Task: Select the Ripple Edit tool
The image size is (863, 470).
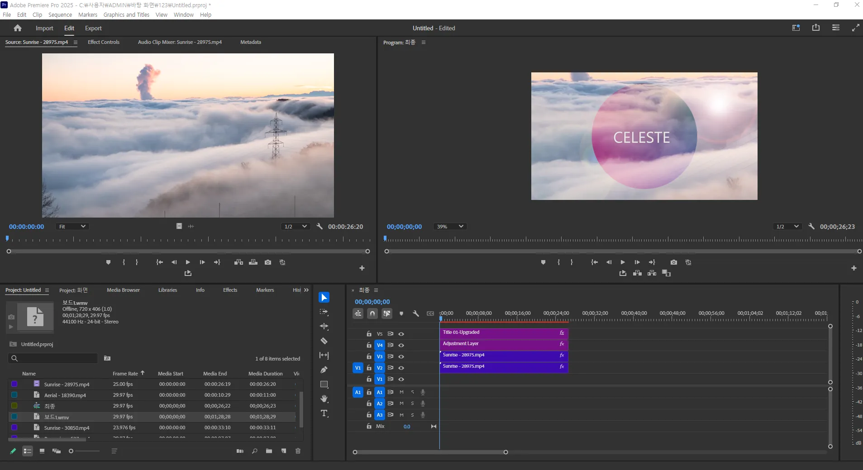Action: click(x=324, y=327)
